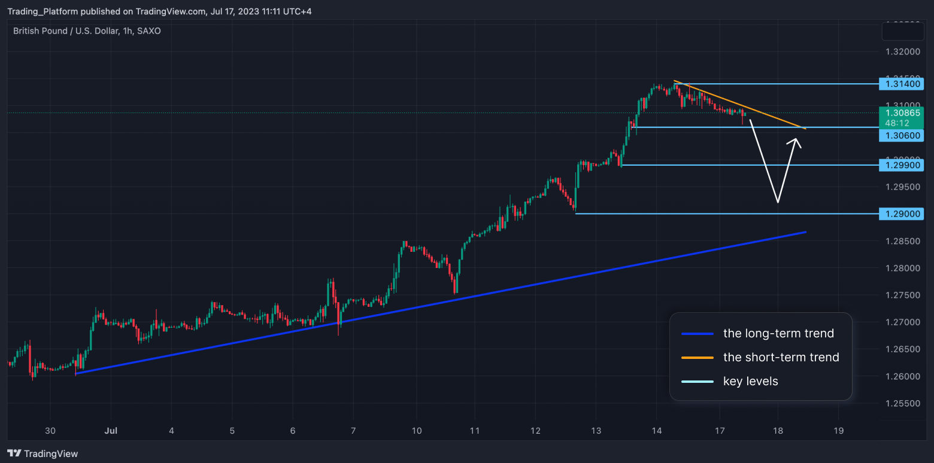Click the orange short-term trend legend swatch
The image size is (934, 463).
698,358
